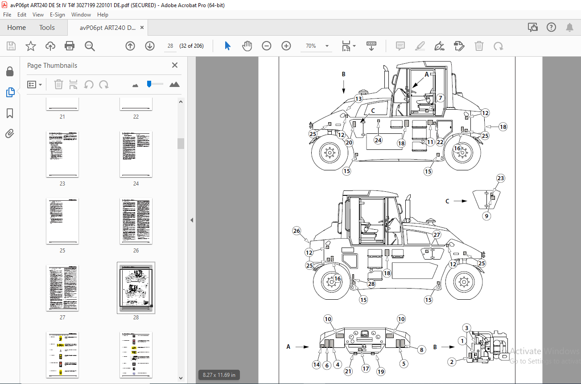Open the Page Thumbnails panel icon in sidebar
The image size is (581, 384).
tap(10, 92)
